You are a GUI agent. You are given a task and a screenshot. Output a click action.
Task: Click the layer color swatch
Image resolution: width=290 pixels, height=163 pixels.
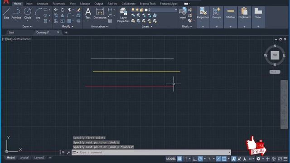pos(146,10)
